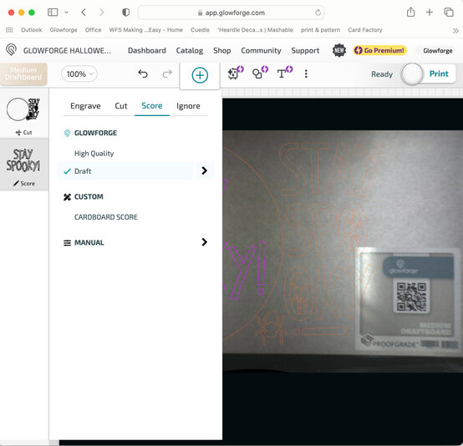The width and height of the screenshot is (463, 446).
Task: Open the three-dot more options menu
Action: [306, 73]
